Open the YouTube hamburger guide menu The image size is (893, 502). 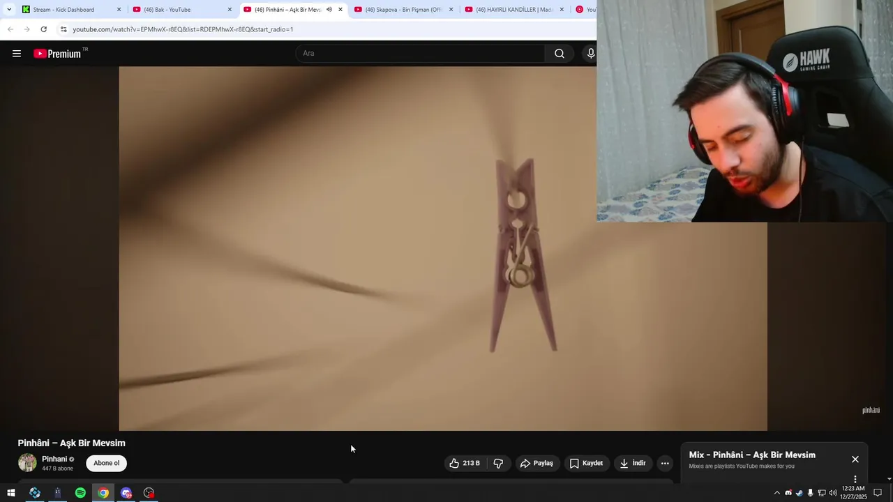coord(17,54)
